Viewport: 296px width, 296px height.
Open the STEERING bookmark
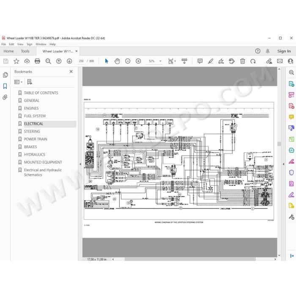(32, 132)
